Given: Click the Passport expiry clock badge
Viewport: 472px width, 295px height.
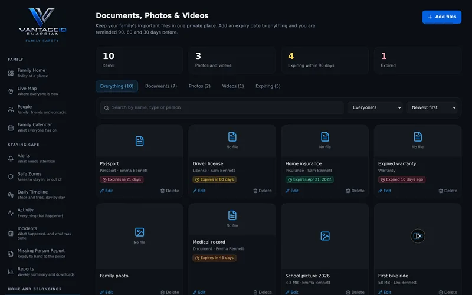Looking at the screenshot, I should (122, 179).
